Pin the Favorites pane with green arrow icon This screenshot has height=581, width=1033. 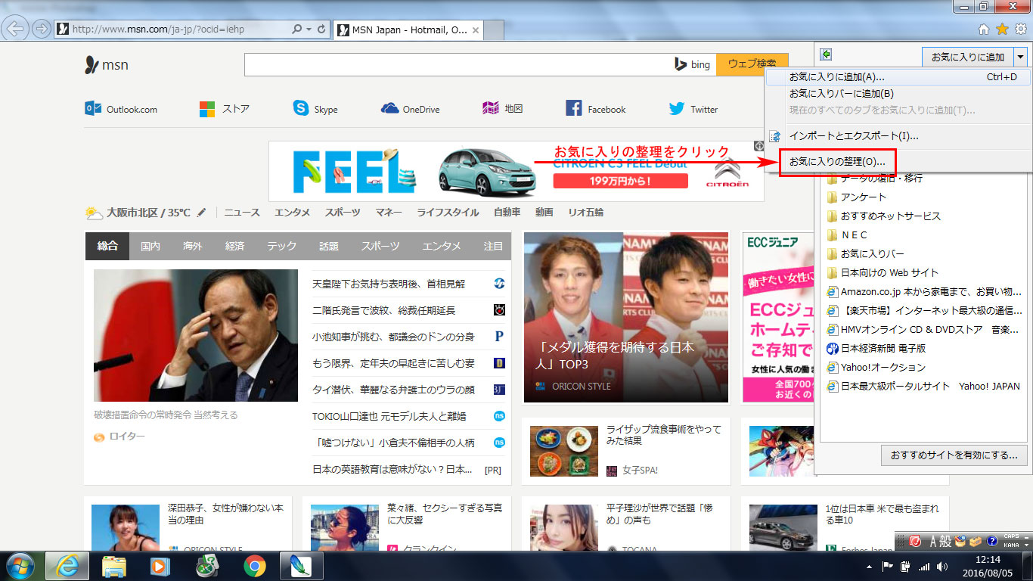pyautogui.click(x=826, y=54)
